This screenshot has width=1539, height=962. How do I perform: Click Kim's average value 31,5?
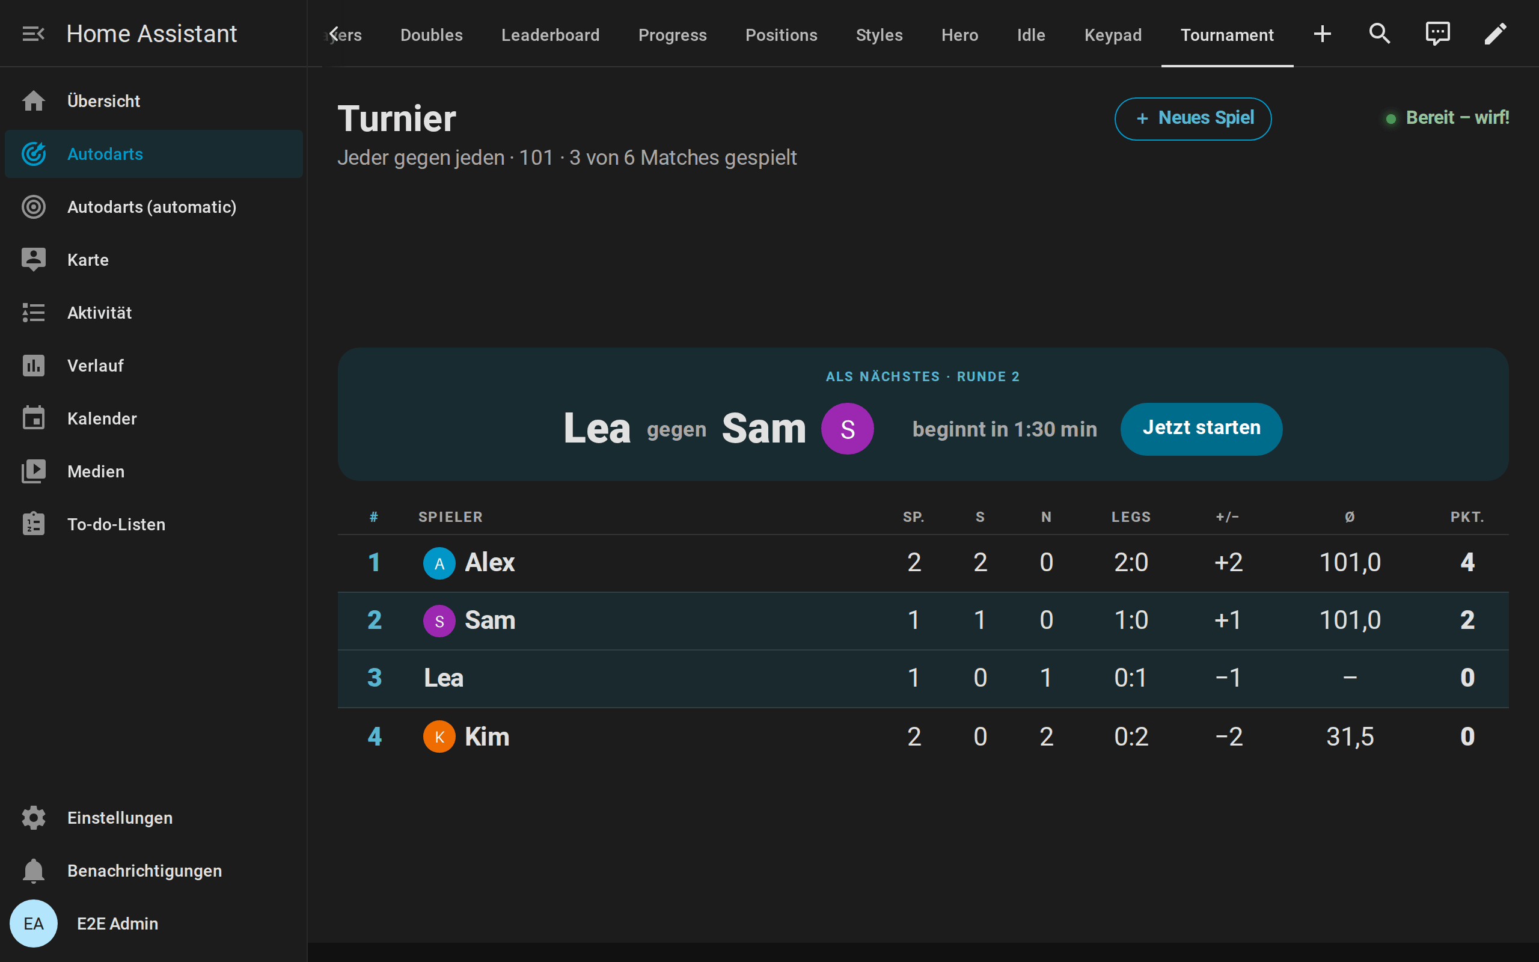click(1350, 737)
